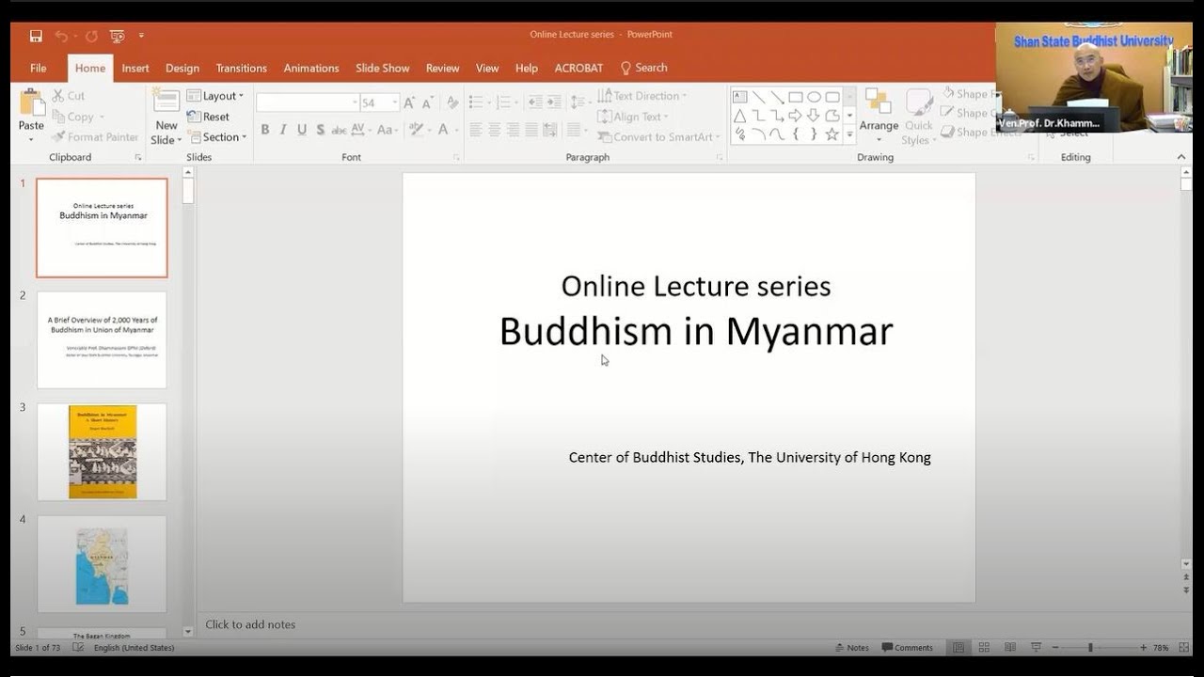Click the 'Click to add notes' area
The height and width of the screenshot is (677, 1204).
pyautogui.click(x=250, y=624)
